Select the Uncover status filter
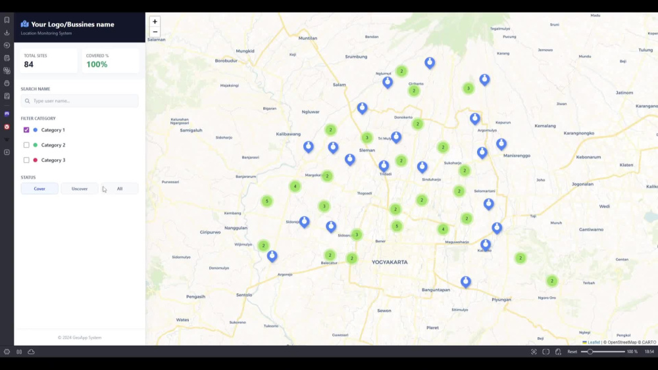Image resolution: width=658 pixels, height=370 pixels. coord(80,189)
